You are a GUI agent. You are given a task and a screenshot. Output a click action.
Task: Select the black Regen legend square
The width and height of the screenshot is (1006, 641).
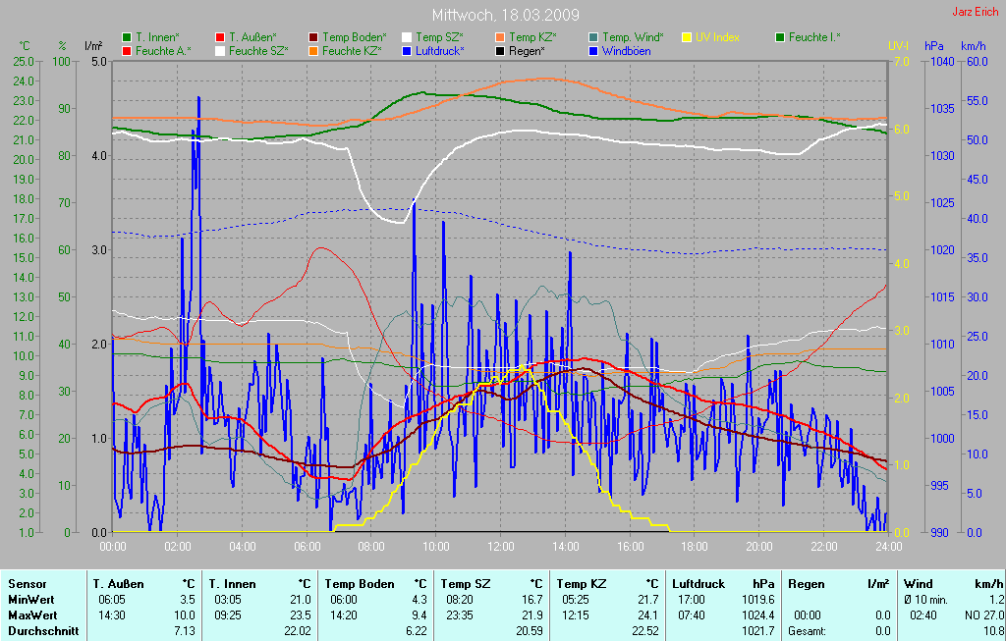coord(500,50)
